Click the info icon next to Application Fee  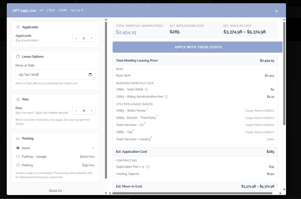tap(147, 167)
